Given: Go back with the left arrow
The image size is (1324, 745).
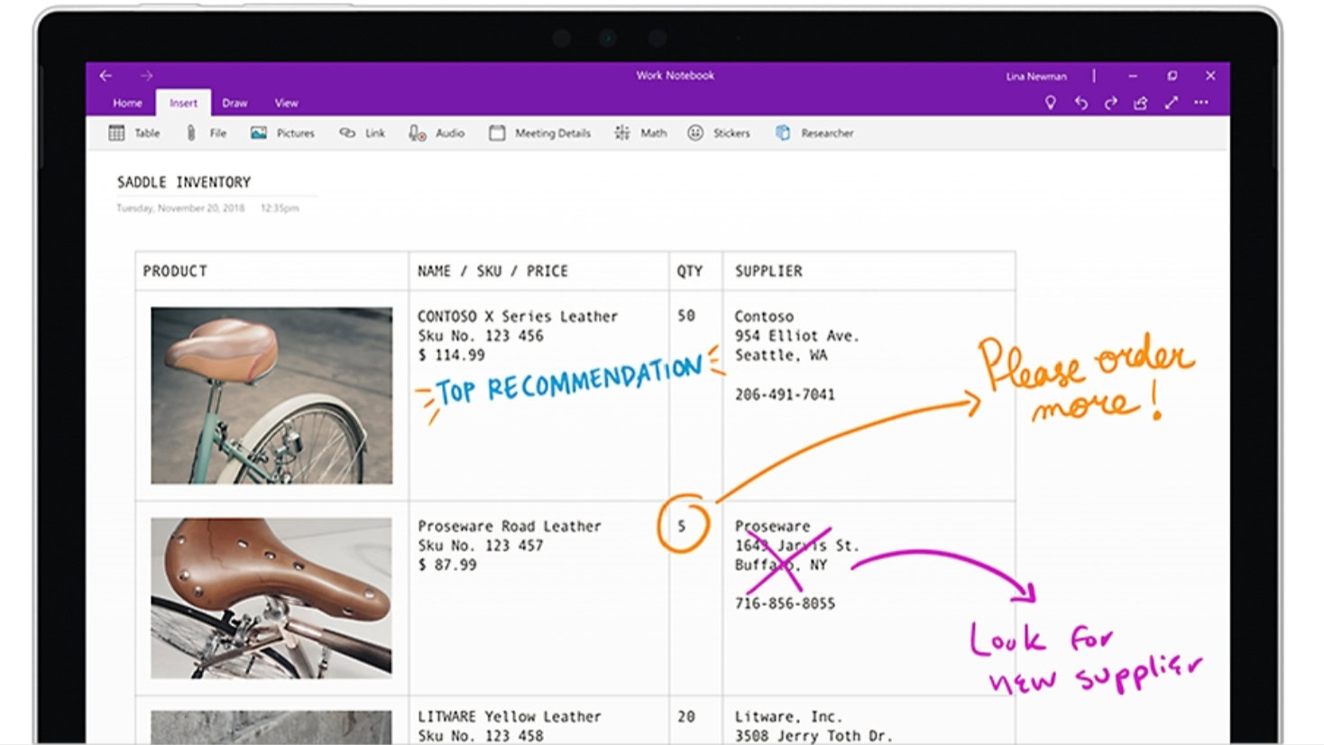Looking at the screenshot, I should click(x=106, y=76).
